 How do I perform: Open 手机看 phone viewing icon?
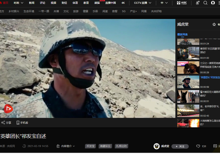point(22,123)
